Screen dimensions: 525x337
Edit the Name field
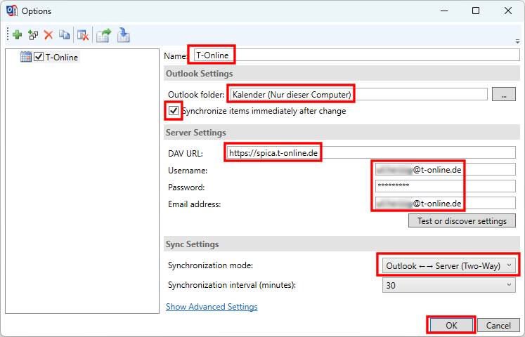point(356,55)
